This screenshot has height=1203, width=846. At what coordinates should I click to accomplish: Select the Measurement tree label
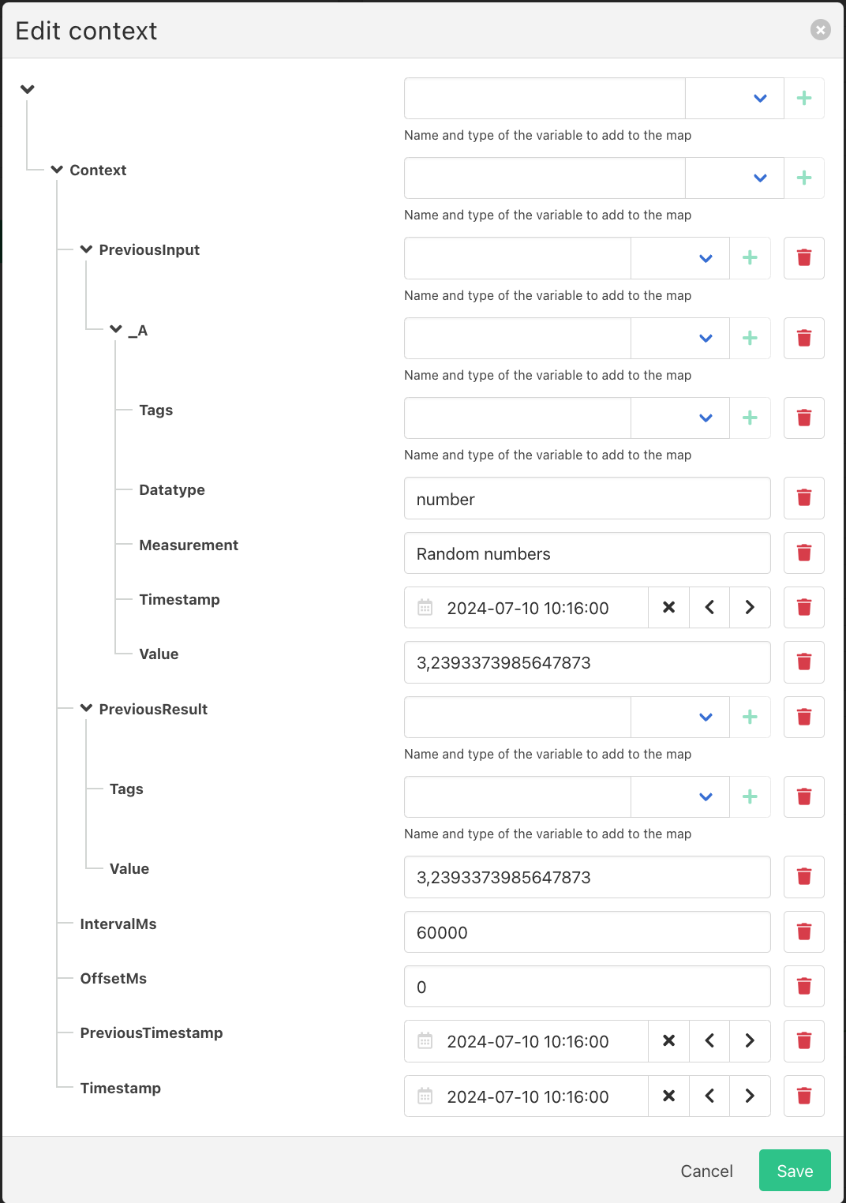tap(189, 545)
